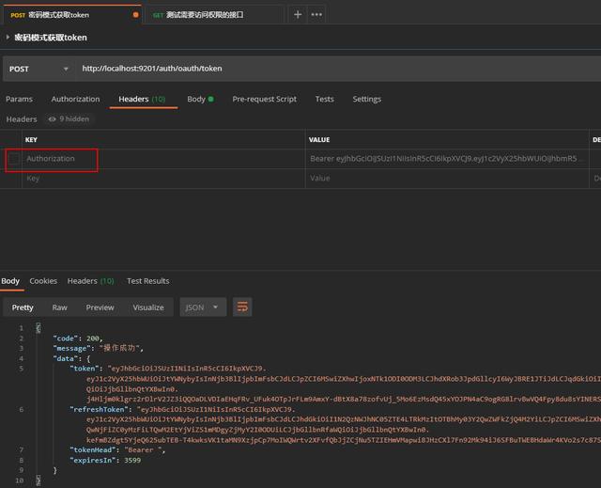Open the request Authorization tab
This screenshot has height=488, width=601.
[x=75, y=99]
